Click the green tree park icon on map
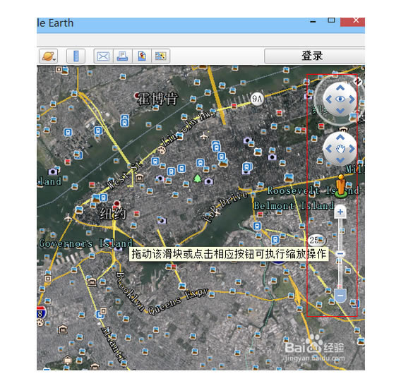 [x=197, y=178]
